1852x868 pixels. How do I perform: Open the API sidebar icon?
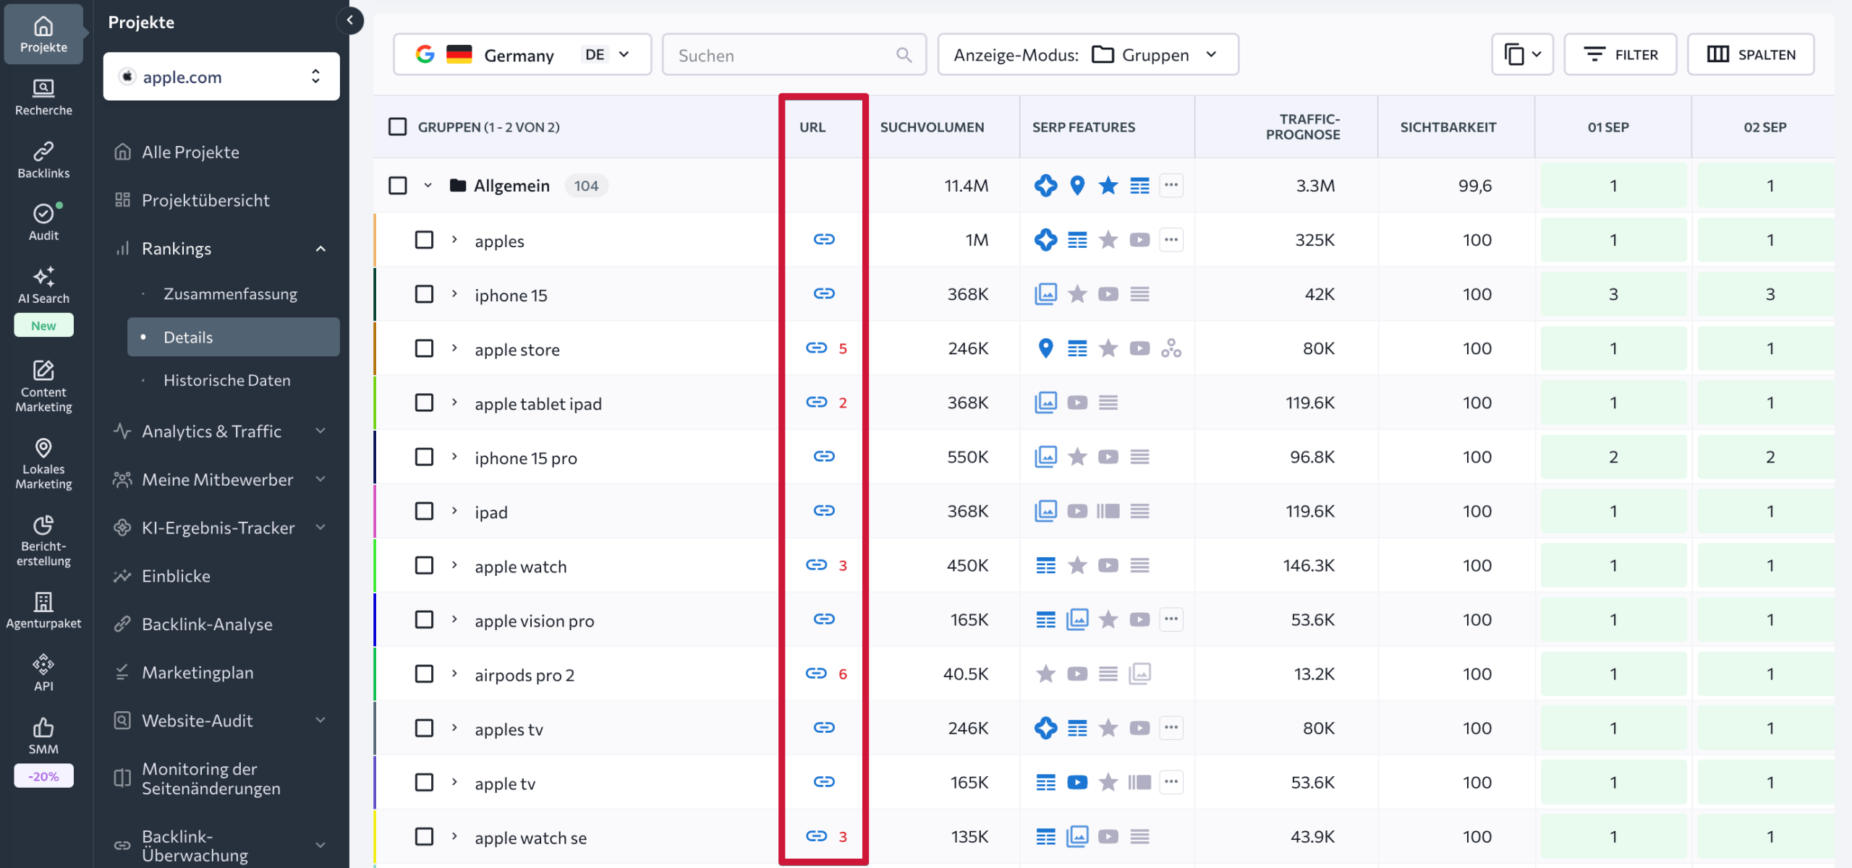point(43,673)
